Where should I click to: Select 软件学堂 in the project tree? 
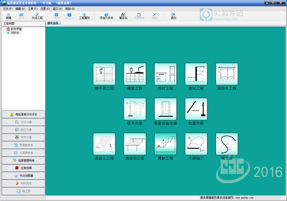pyautogui.click(x=16, y=29)
